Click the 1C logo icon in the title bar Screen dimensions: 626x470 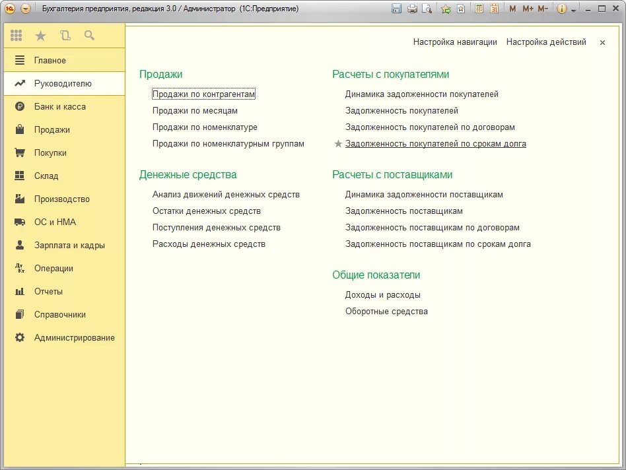pos(10,9)
